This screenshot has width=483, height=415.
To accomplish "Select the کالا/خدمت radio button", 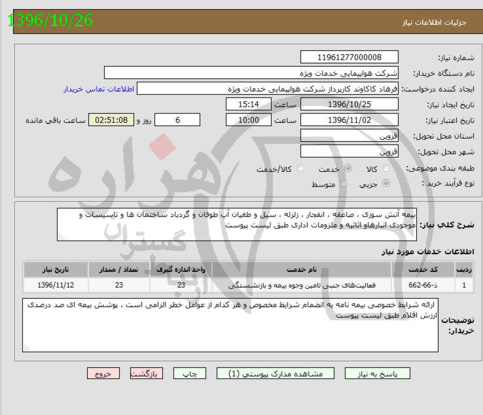I will pyautogui.click(x=300, y=168).
